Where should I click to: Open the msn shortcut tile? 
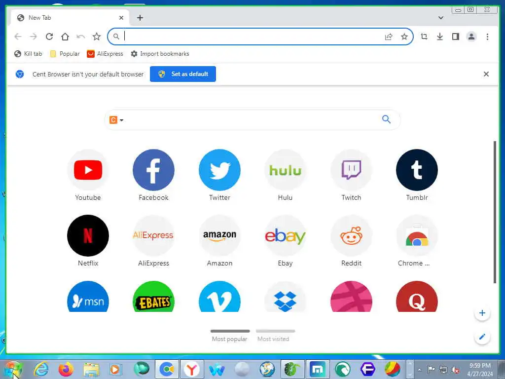click(88, 297)
